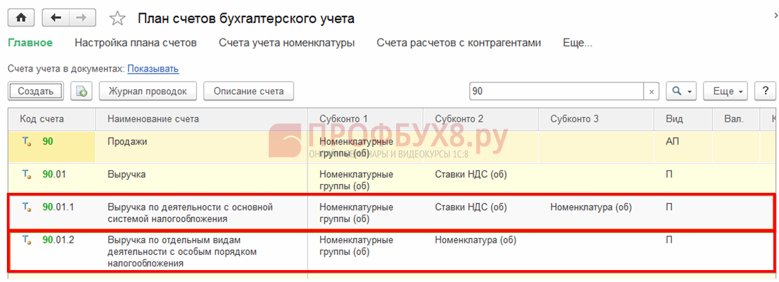Image resolution: width=779 pixels, height=282 pixels.
Task: Click the П type cell in row 90.01.1
Action: click(669, 207)
